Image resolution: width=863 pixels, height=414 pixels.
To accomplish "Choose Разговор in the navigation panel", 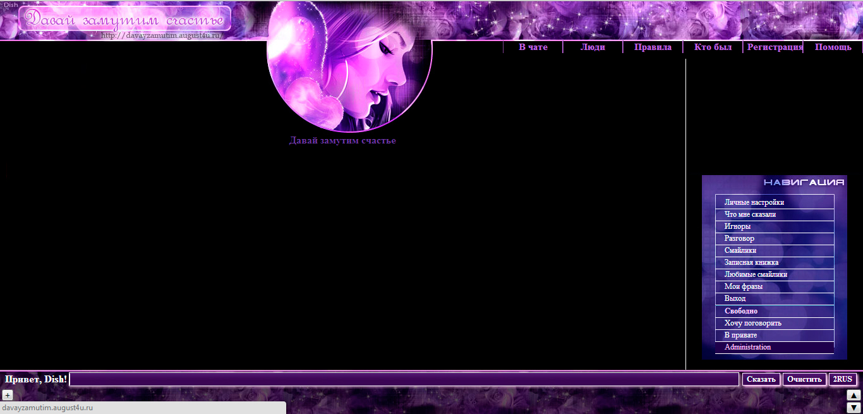I will 775,238.
